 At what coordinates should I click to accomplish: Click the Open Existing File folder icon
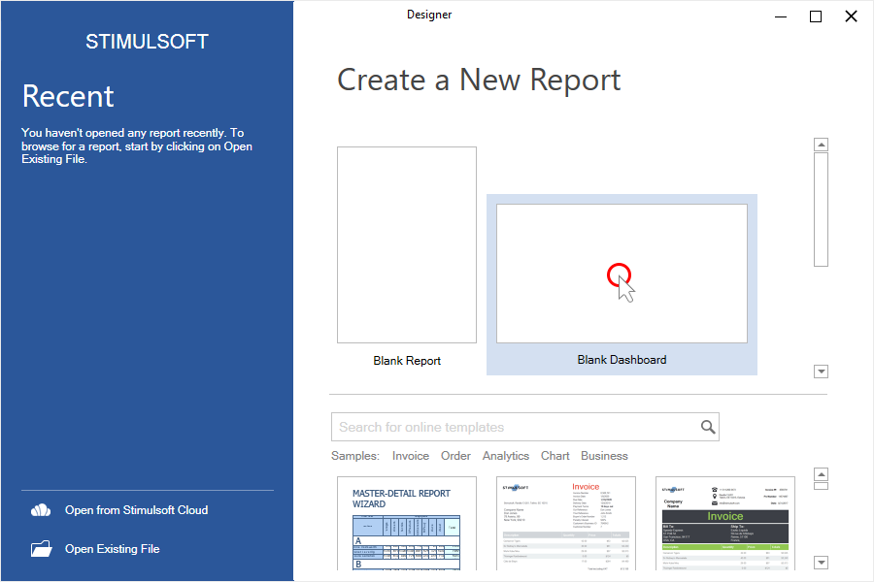pyautogui.click(x=41, y=549)
